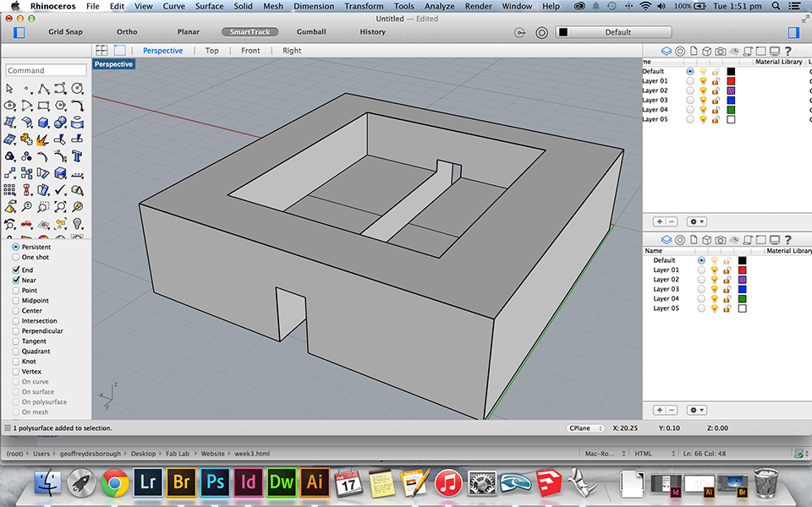
Task: Open the Default layer selector dropdown
Action: point(614,32)
